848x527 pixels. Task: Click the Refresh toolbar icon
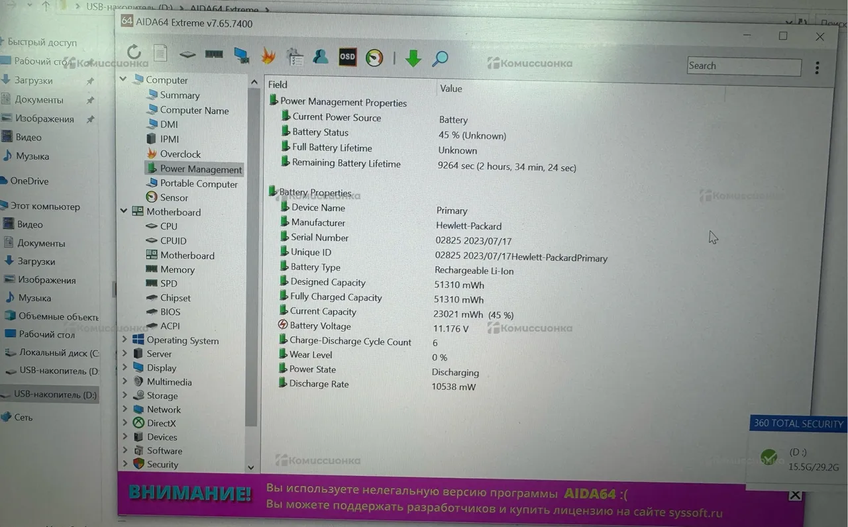[x=134, y=52]
